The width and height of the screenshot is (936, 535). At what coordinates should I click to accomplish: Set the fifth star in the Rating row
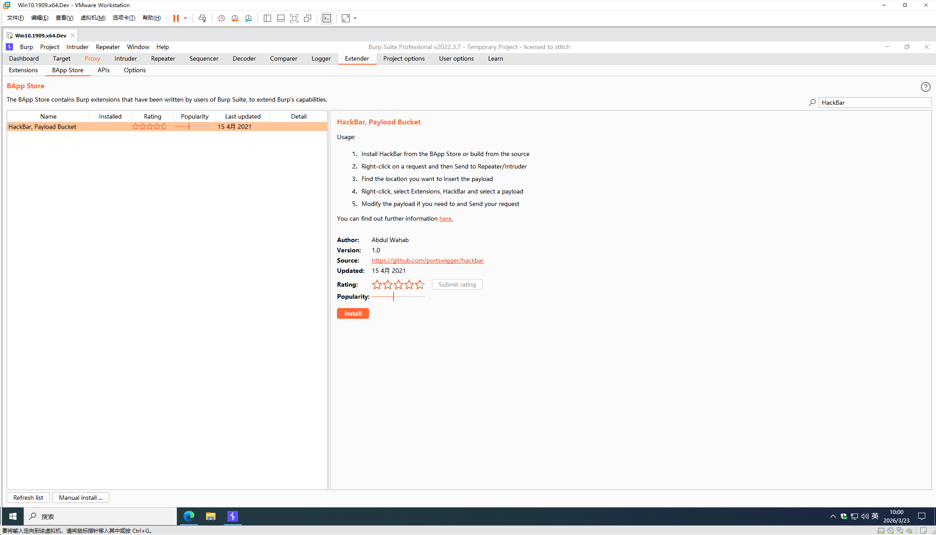(420, 284)
